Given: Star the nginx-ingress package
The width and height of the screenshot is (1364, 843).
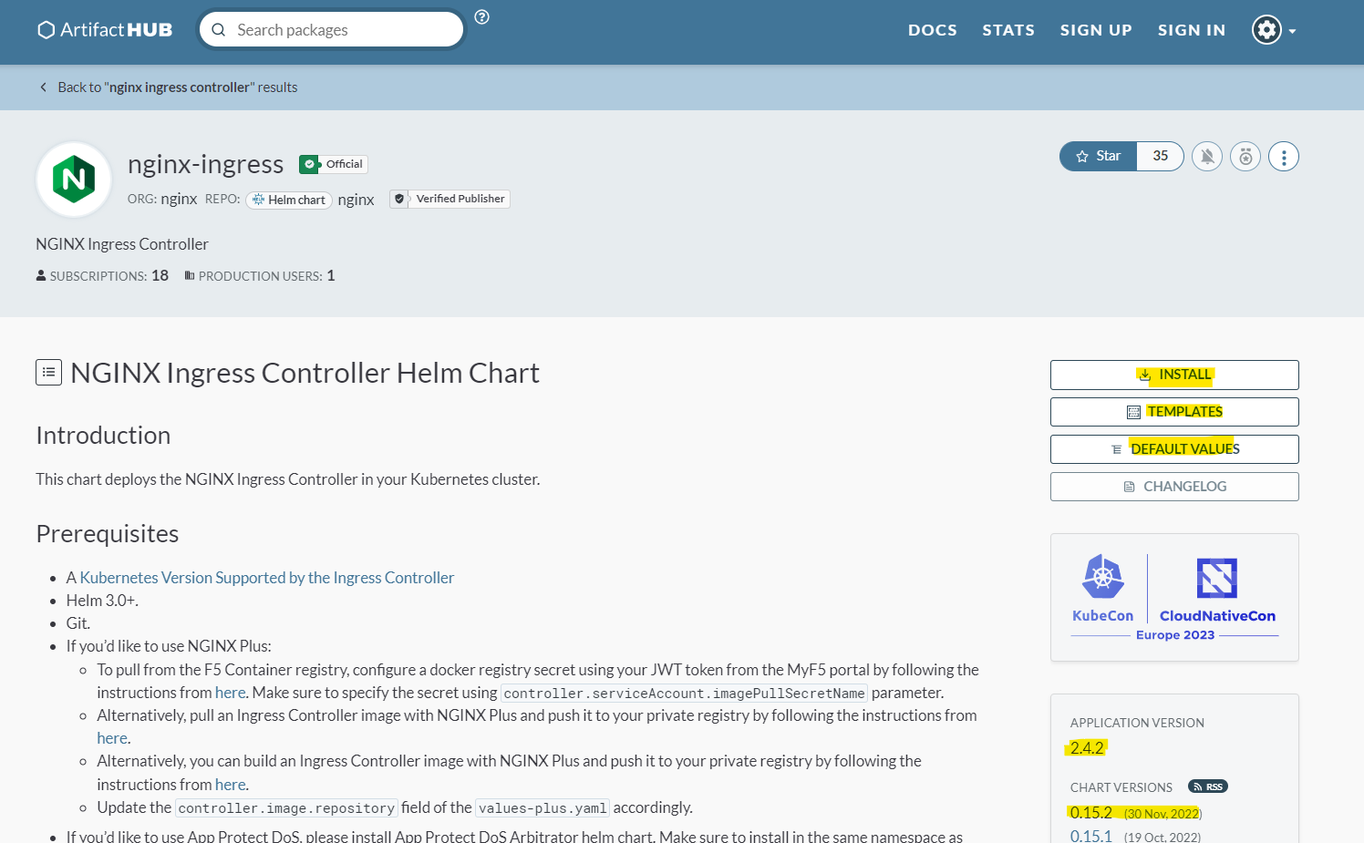Looking at the screenshot, I should pyautogui.click(x=1099, y=156).
